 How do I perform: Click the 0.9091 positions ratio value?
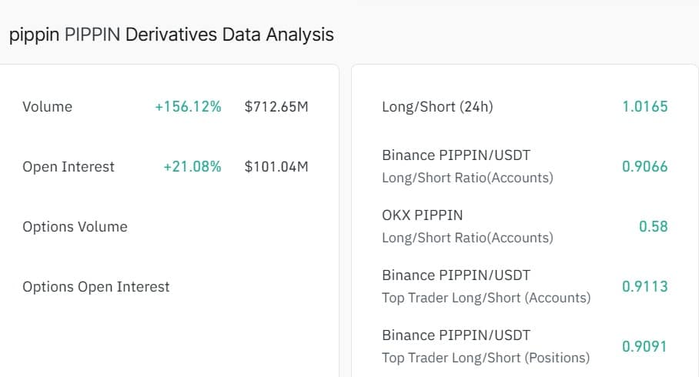click(x=645, y=347)
